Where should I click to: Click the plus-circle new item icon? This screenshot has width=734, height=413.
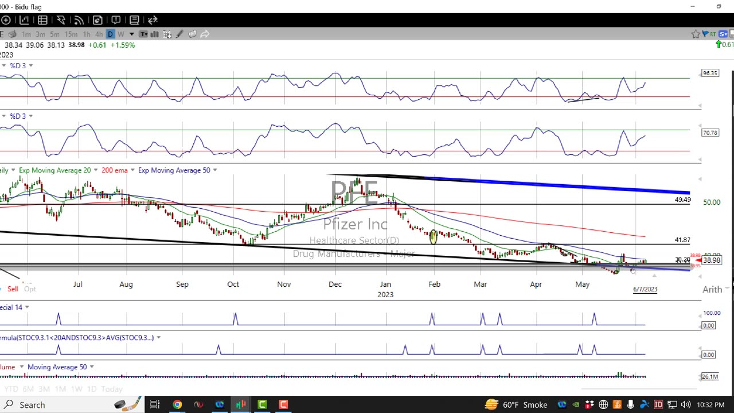[6, 20]
